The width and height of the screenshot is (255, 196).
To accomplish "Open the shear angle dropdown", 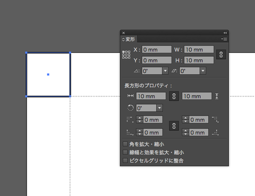I will click(x=203, y=71).
